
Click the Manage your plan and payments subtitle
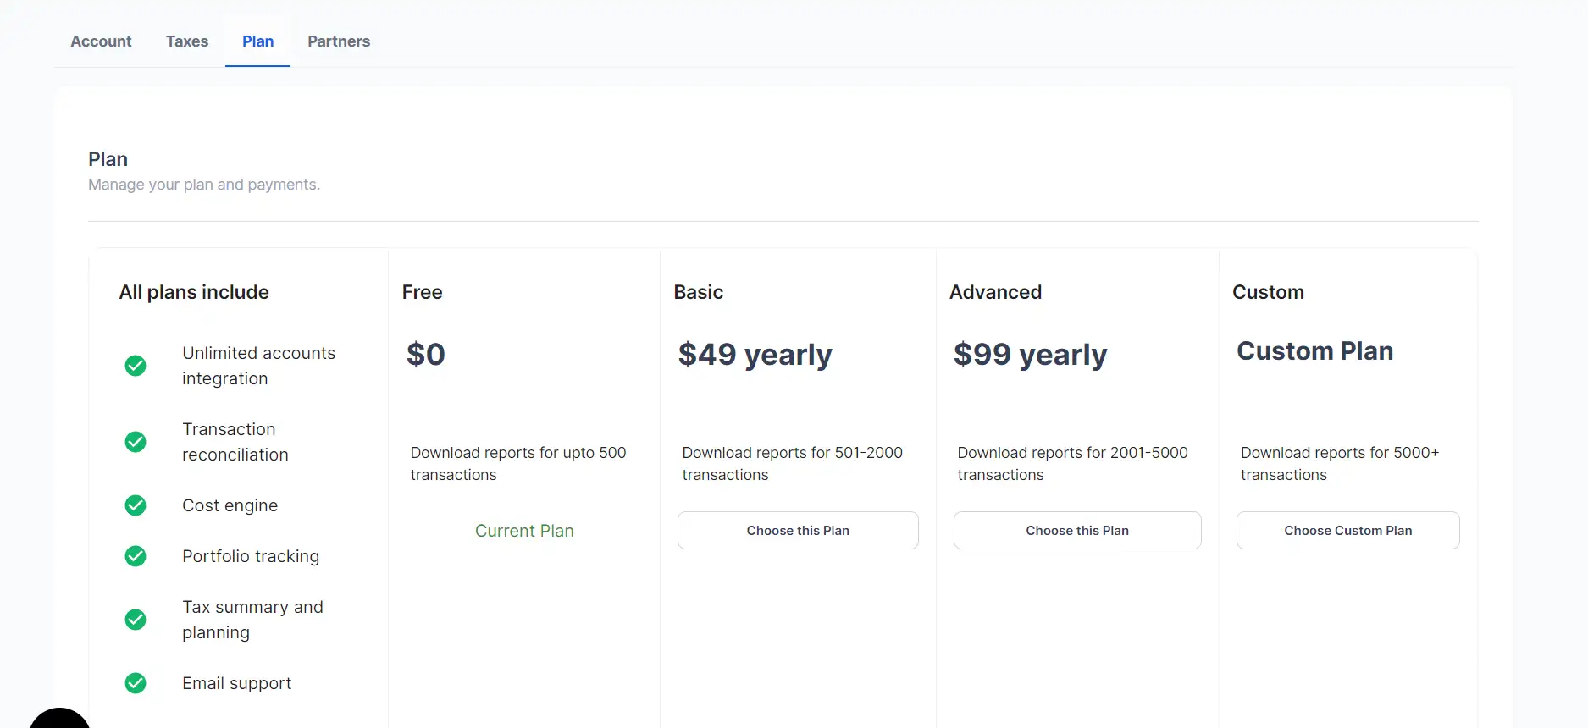click(x=204, y=185)
